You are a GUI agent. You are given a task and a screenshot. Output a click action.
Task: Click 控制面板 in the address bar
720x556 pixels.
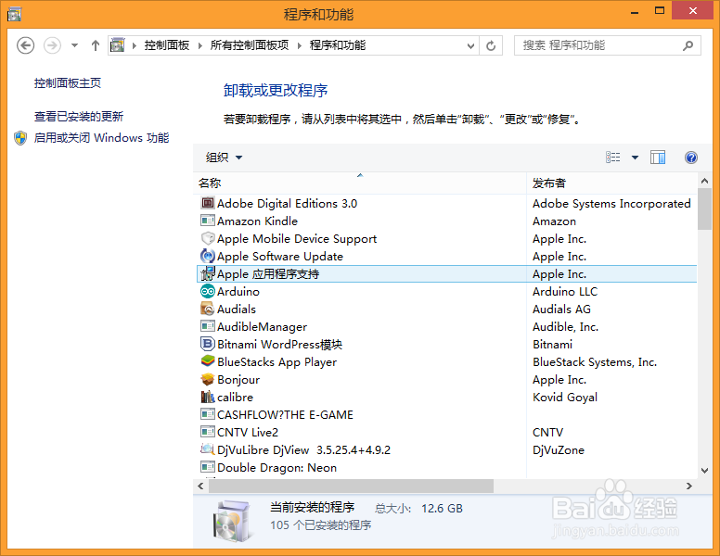click(x=167, y=45)
